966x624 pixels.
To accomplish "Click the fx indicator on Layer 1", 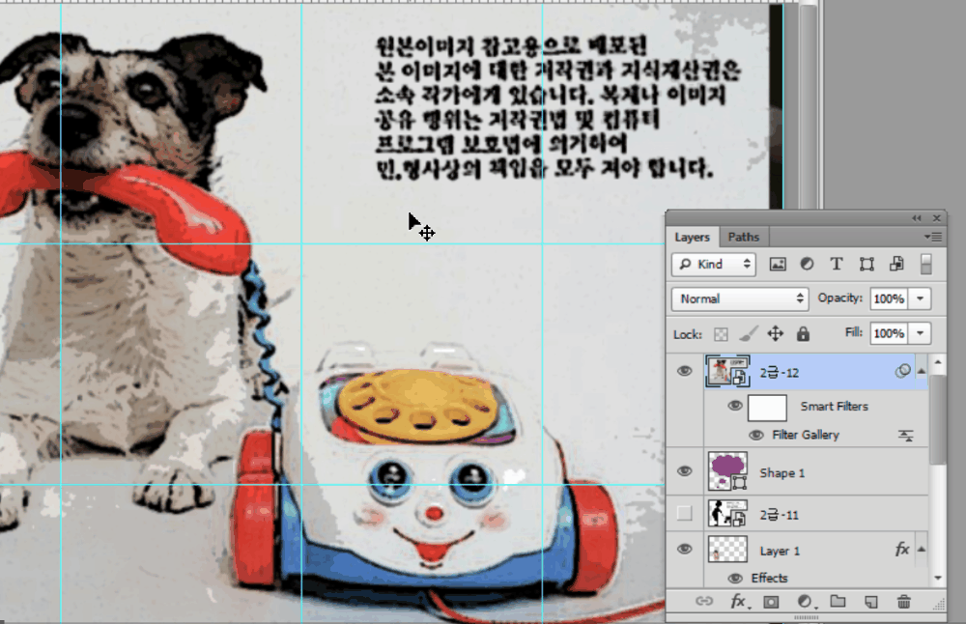I will click(902, 550).
